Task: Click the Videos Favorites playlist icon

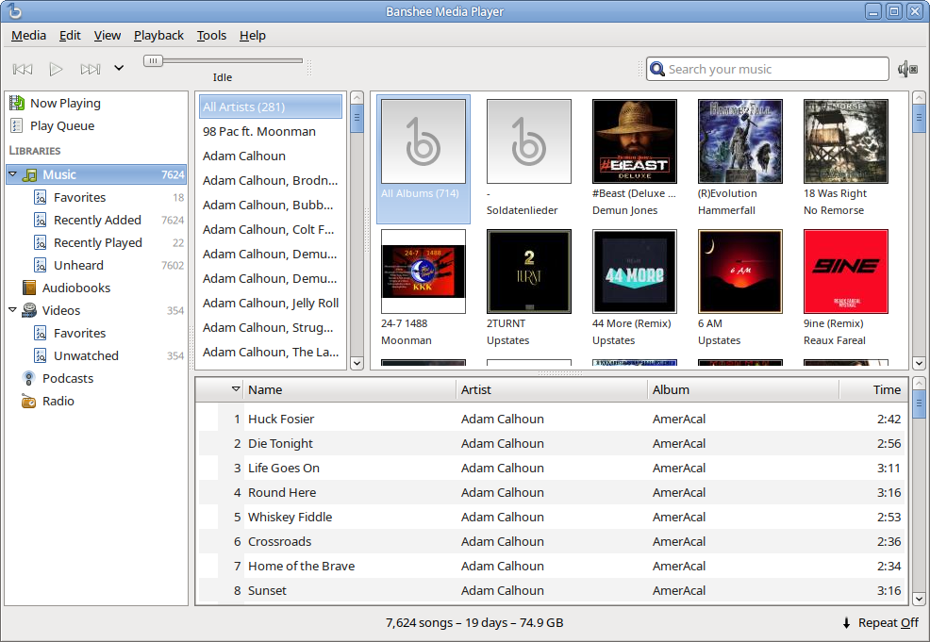Action: 41,333
